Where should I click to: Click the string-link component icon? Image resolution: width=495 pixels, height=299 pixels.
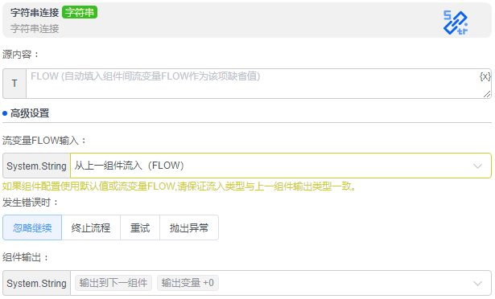pos(456,23)
